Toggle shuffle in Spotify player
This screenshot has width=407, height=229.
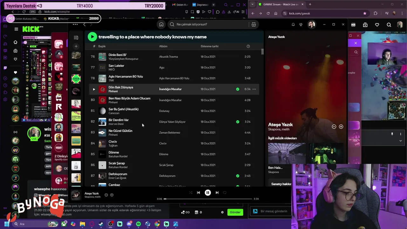pos(190,192)
